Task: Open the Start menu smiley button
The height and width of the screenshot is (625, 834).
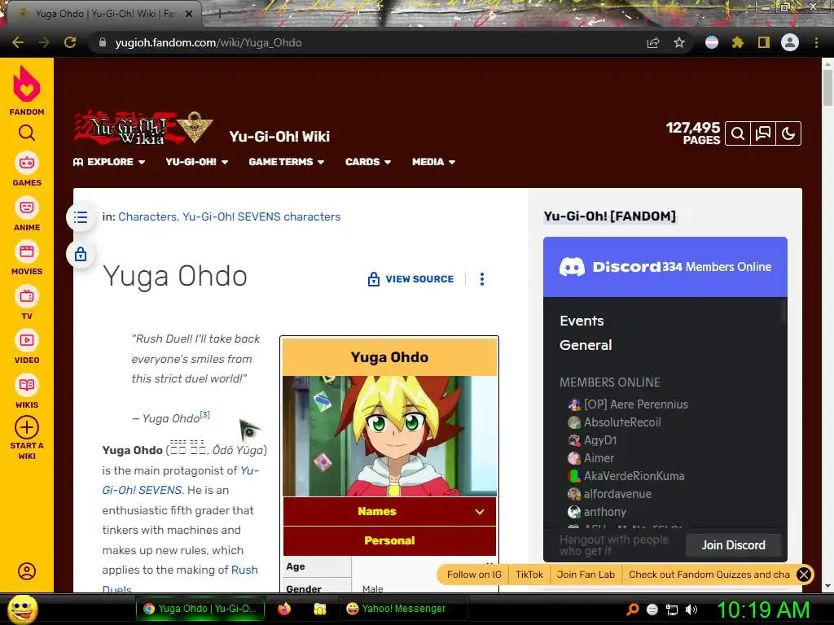Action: pyautogui.click(x=22, y=609)
